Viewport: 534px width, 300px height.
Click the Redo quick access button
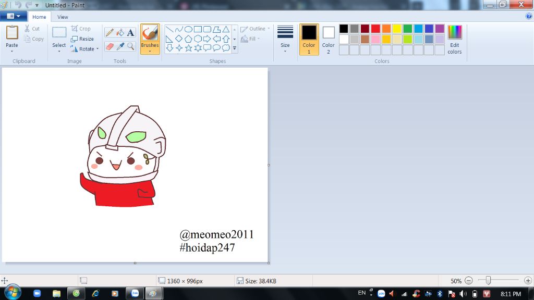pyautogui.click(x=29, y=5)
